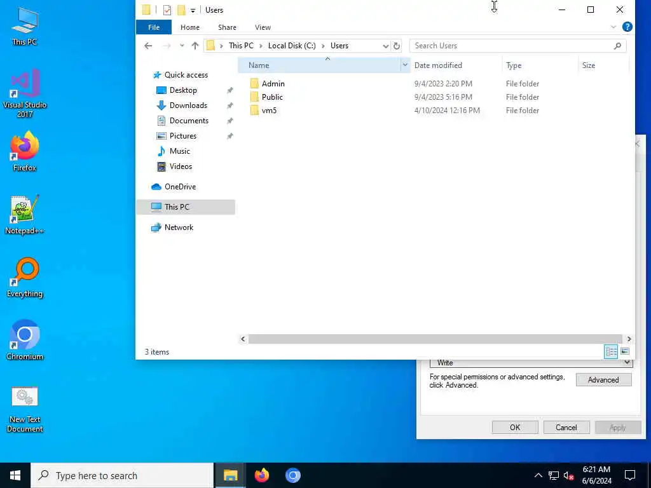Open Documents in navigation pane
Screen dimensions: 651x488
pos(189,121)
